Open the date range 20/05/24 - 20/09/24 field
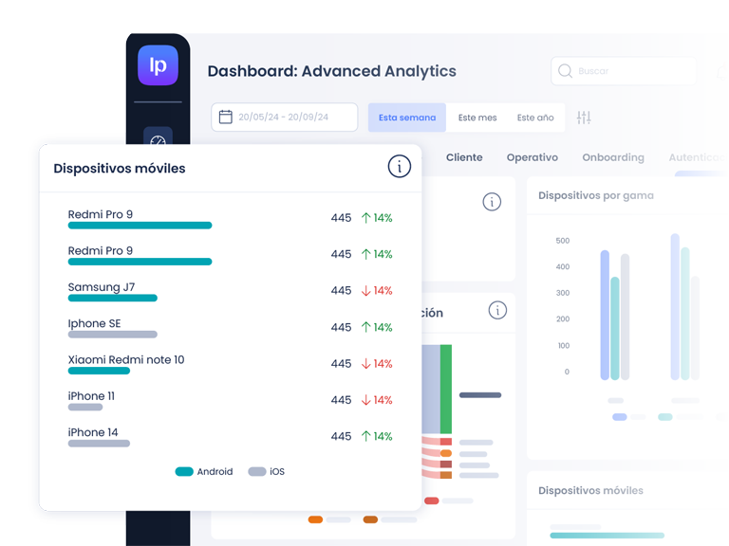This screenshot has height=546, width=729. tap(284, 117)
